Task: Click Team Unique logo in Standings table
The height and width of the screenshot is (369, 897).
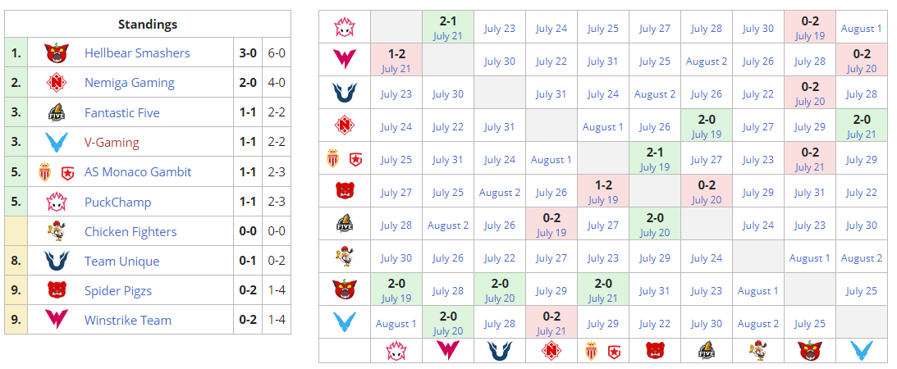Action: click(x=56, y=262)
